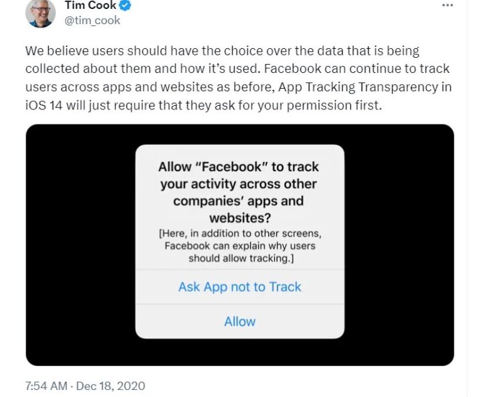
Task: Click the blue verified badge icon
Action: click(x=125, y=5)
